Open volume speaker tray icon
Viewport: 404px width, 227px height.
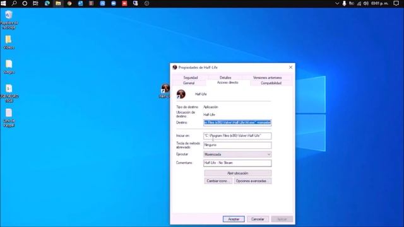point(366,3)
